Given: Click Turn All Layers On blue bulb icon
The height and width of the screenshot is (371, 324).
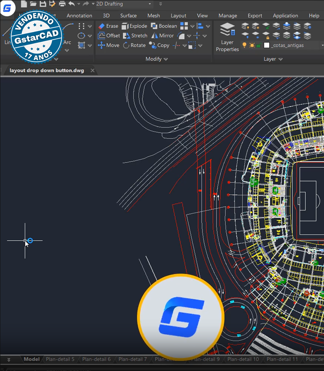Looking at the screenshot, I should pos(245,35).
